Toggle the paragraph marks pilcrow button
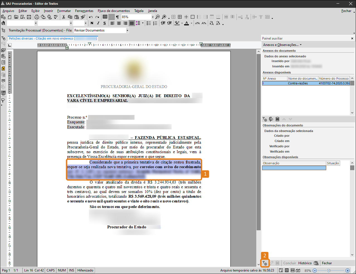Image resolution: width=356 pixels, height=274 pixels. click(118, 17)
